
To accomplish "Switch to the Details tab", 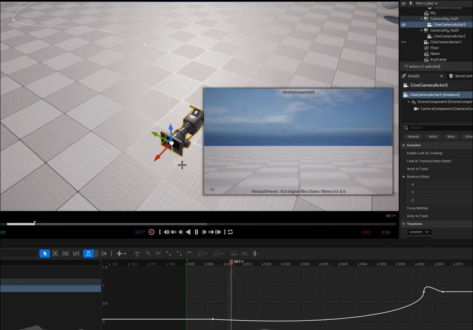I will tap(413, 76).
